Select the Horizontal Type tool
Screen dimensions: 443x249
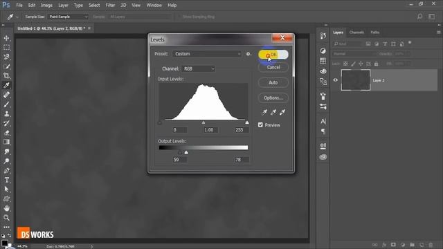click(6, 180)
